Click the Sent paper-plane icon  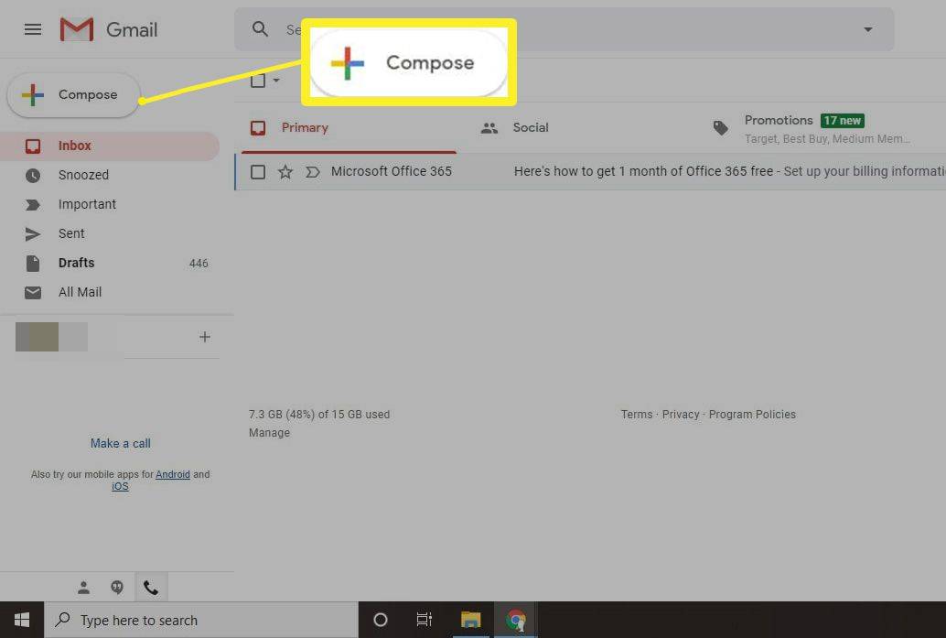point(33,234)
